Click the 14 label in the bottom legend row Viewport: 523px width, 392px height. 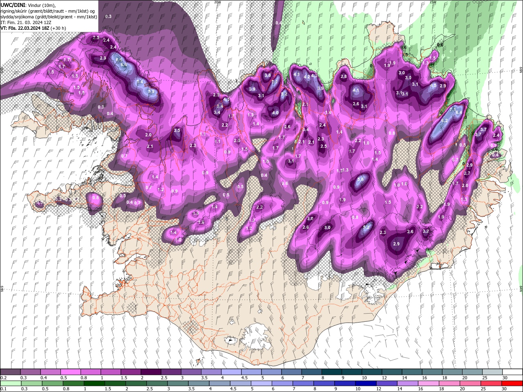(400, 389)
